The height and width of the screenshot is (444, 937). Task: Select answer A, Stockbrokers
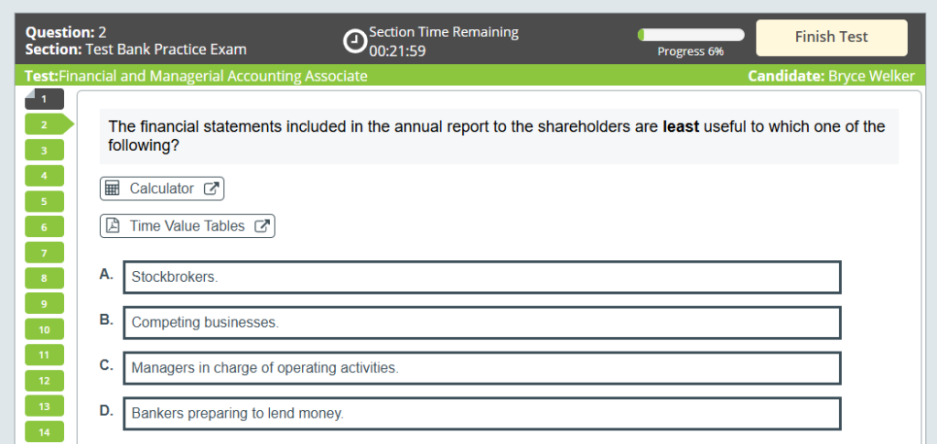point(480,276)
